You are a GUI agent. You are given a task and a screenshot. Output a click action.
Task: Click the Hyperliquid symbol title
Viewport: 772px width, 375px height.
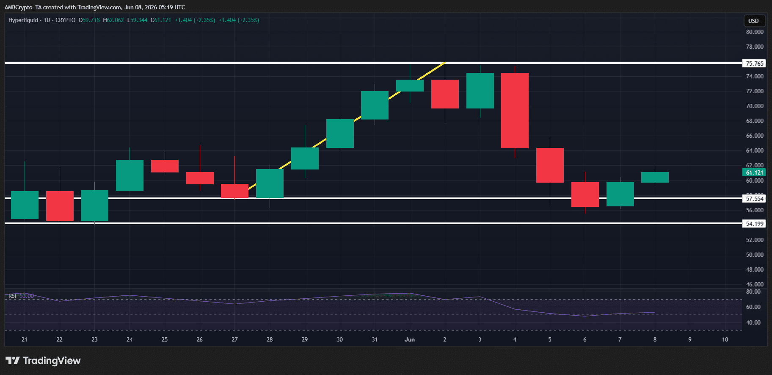click(23, 20)
